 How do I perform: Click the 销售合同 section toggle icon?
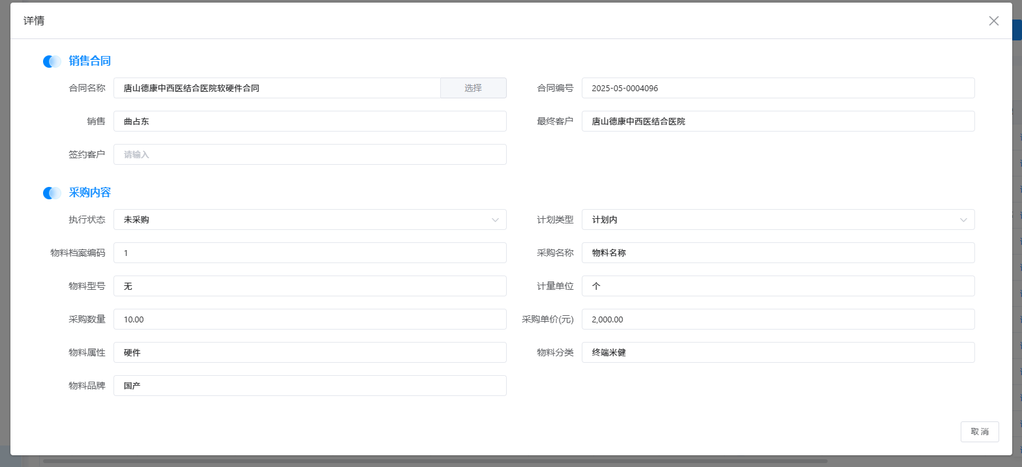[x=52, y=61]
